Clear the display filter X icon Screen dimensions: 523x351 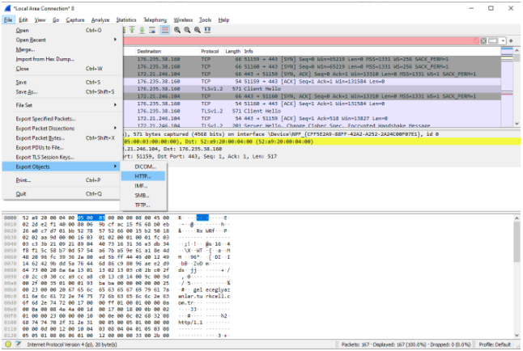coord(483,40)
